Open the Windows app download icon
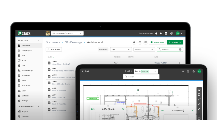217x120 pixels. pyautogui.click(x=166, y=33)
